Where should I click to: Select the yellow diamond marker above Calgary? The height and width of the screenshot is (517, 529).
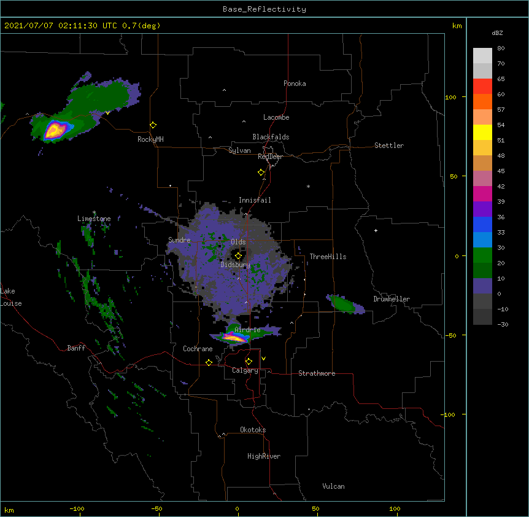(249, 362)
